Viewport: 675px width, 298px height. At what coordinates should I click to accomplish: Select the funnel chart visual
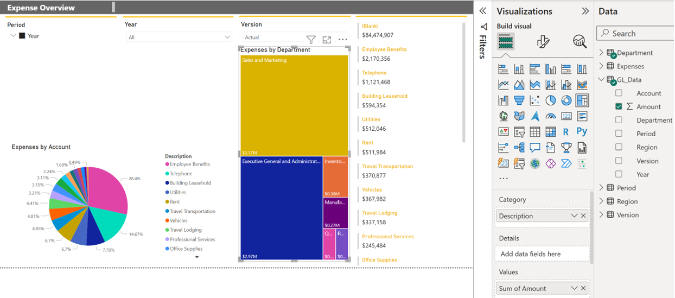pyautogui.click(x=519, y=100)
